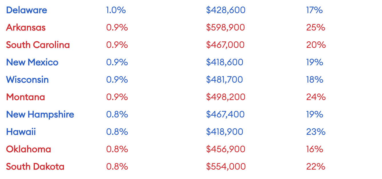382x179 pixels.
Task: Click the 1.0% value for Delaware
Action: (116, 10)
